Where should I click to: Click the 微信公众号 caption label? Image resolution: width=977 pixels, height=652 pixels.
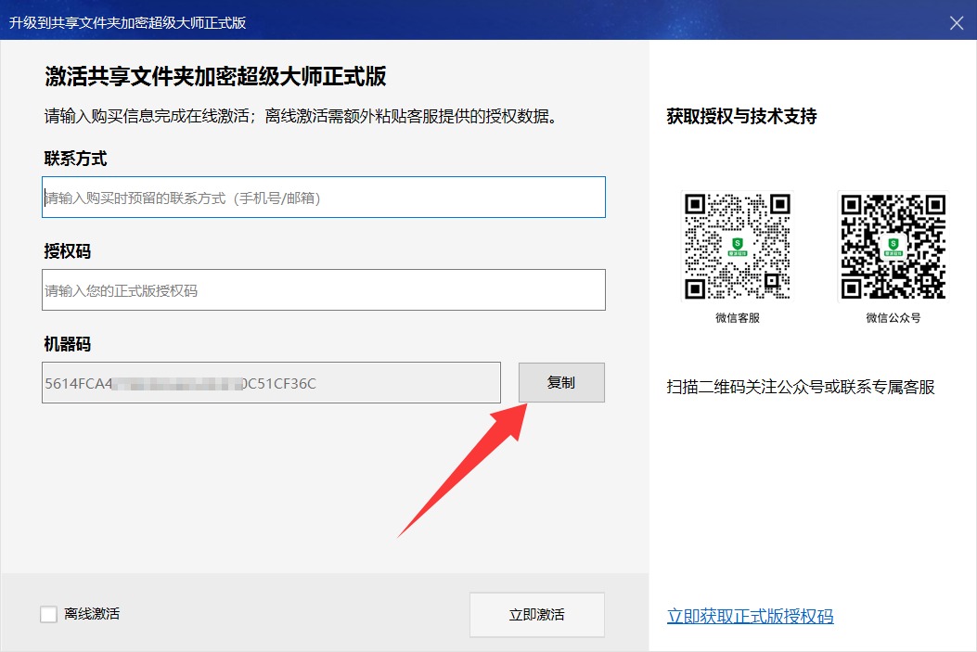click(893, 317)
